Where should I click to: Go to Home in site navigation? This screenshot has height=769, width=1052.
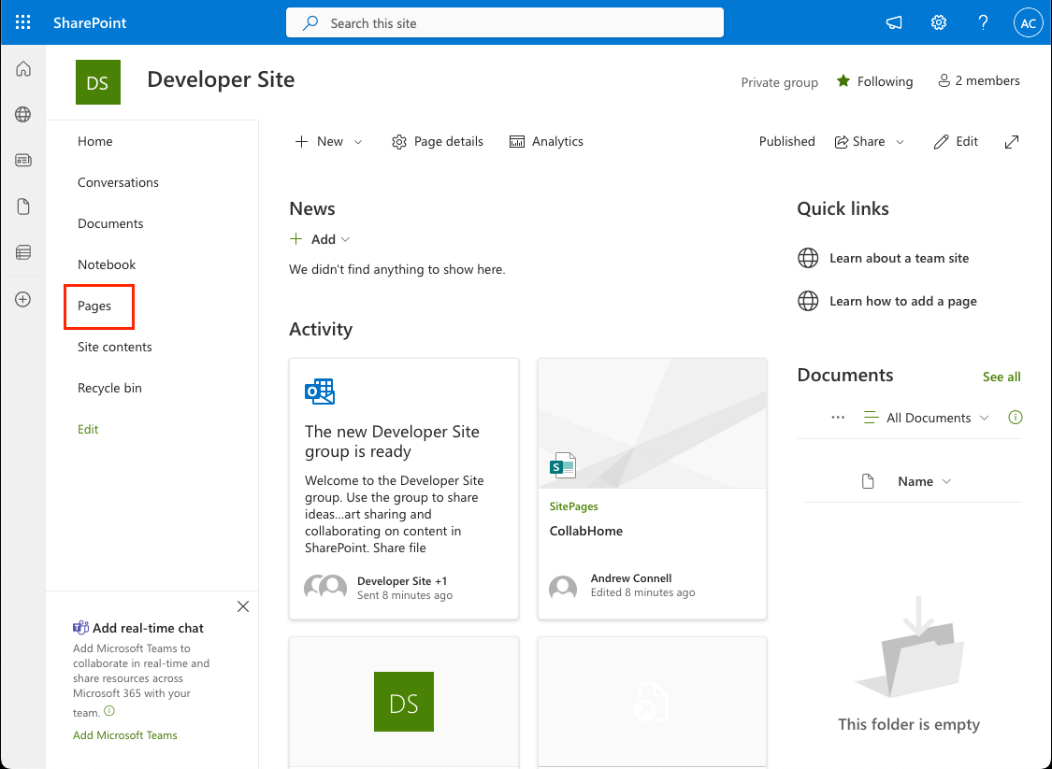tap(95, 141)
